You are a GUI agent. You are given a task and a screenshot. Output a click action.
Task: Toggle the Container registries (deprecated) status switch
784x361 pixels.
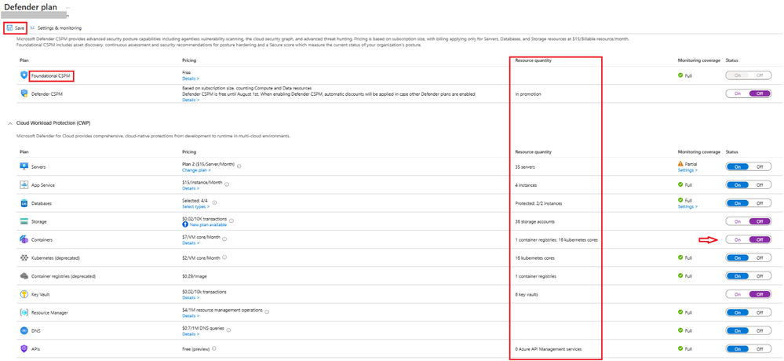(748, 276)
